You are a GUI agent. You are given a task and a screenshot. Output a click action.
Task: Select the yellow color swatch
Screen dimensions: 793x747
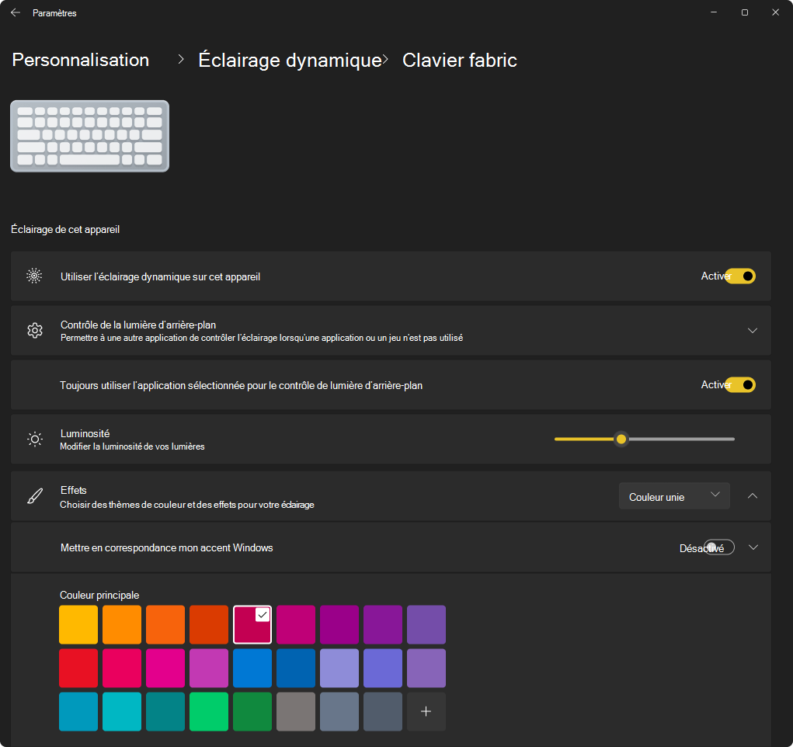[78, 624]
